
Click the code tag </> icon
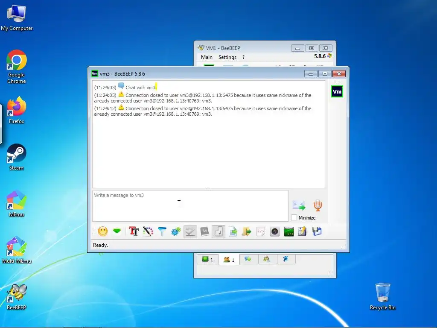261,231
